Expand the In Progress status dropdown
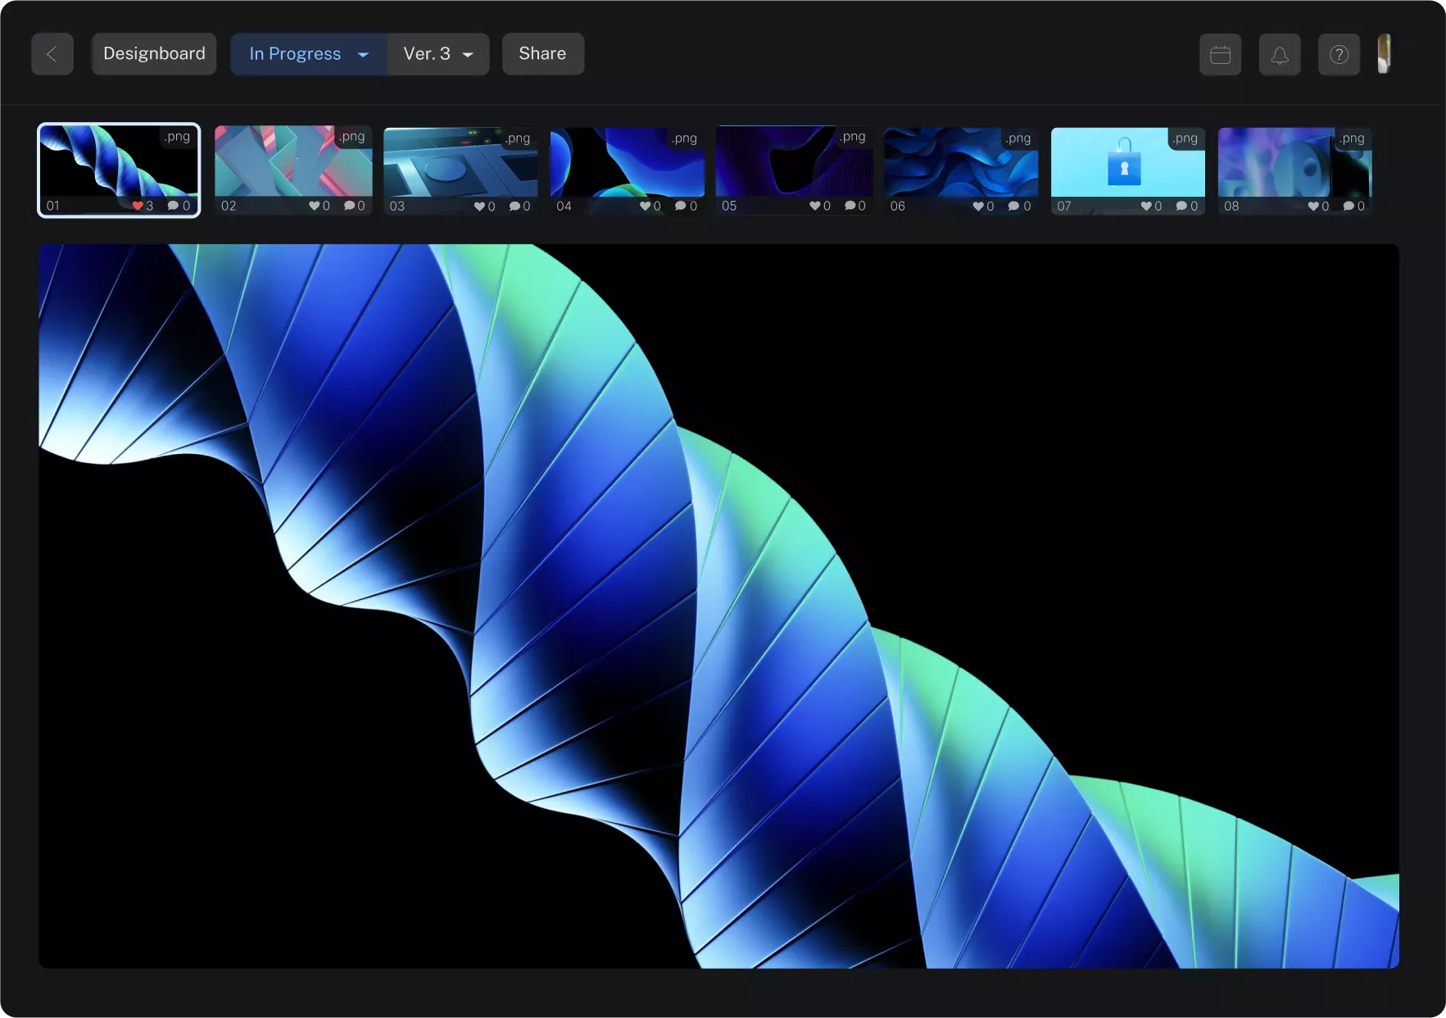 coord(308,54)
